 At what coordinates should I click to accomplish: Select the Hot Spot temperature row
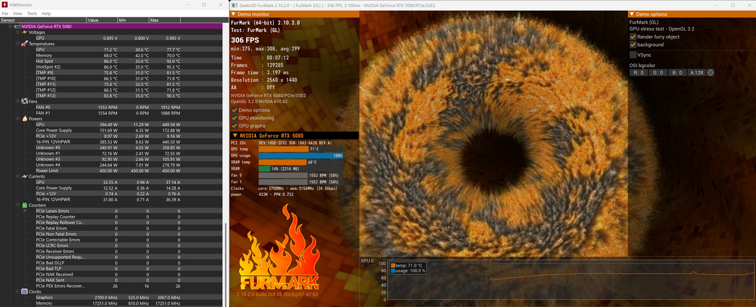coord(111,61)
